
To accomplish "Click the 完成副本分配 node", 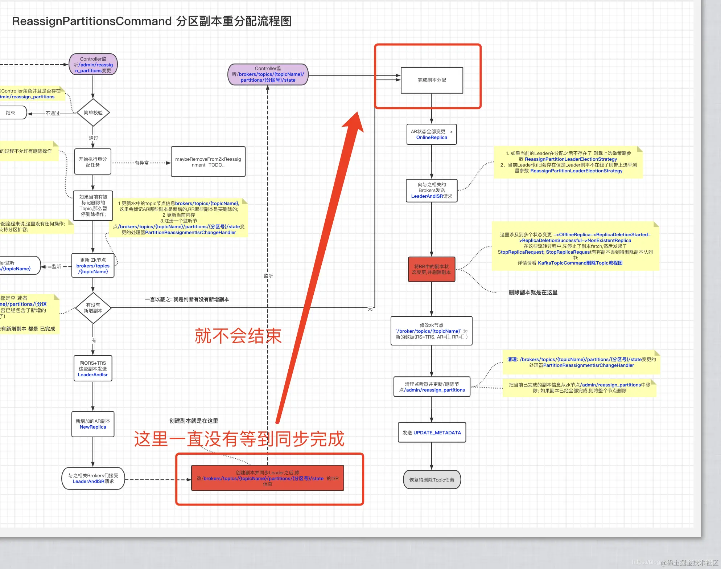I will tap(431, 80).
